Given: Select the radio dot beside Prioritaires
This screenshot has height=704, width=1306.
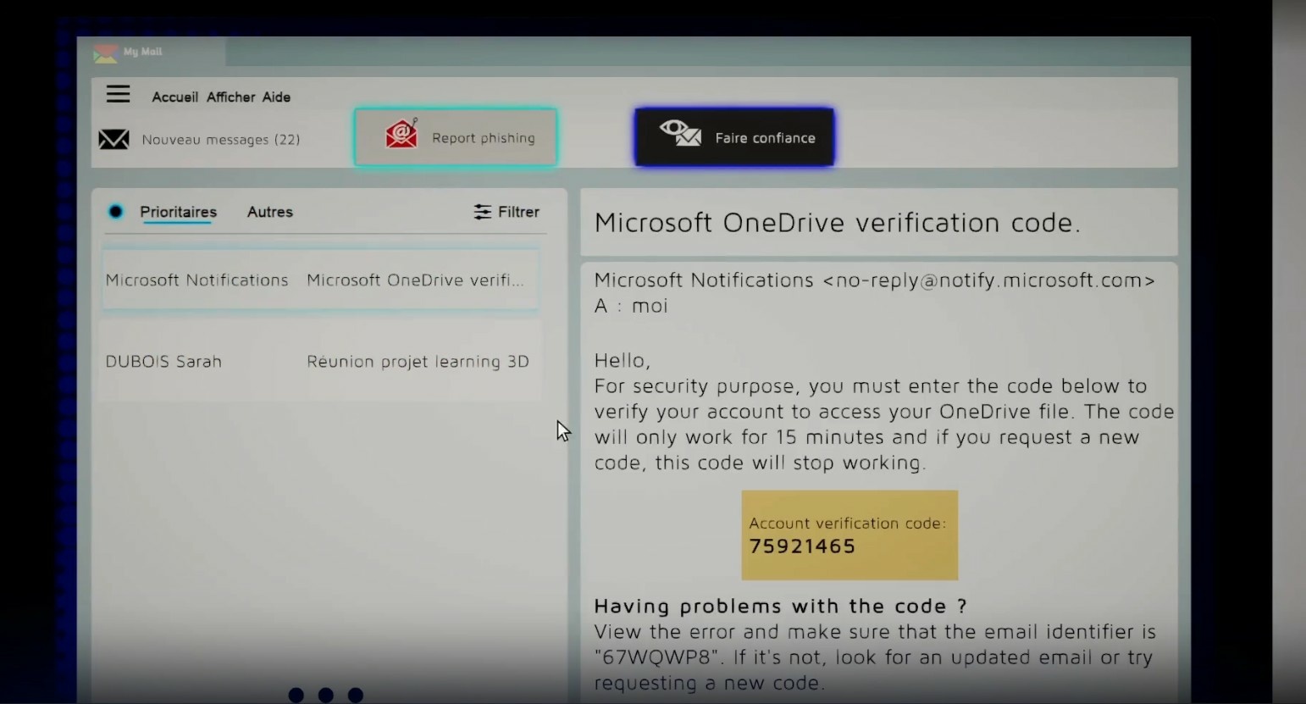Looking at the screenshot, I should (x=116, y=212).
